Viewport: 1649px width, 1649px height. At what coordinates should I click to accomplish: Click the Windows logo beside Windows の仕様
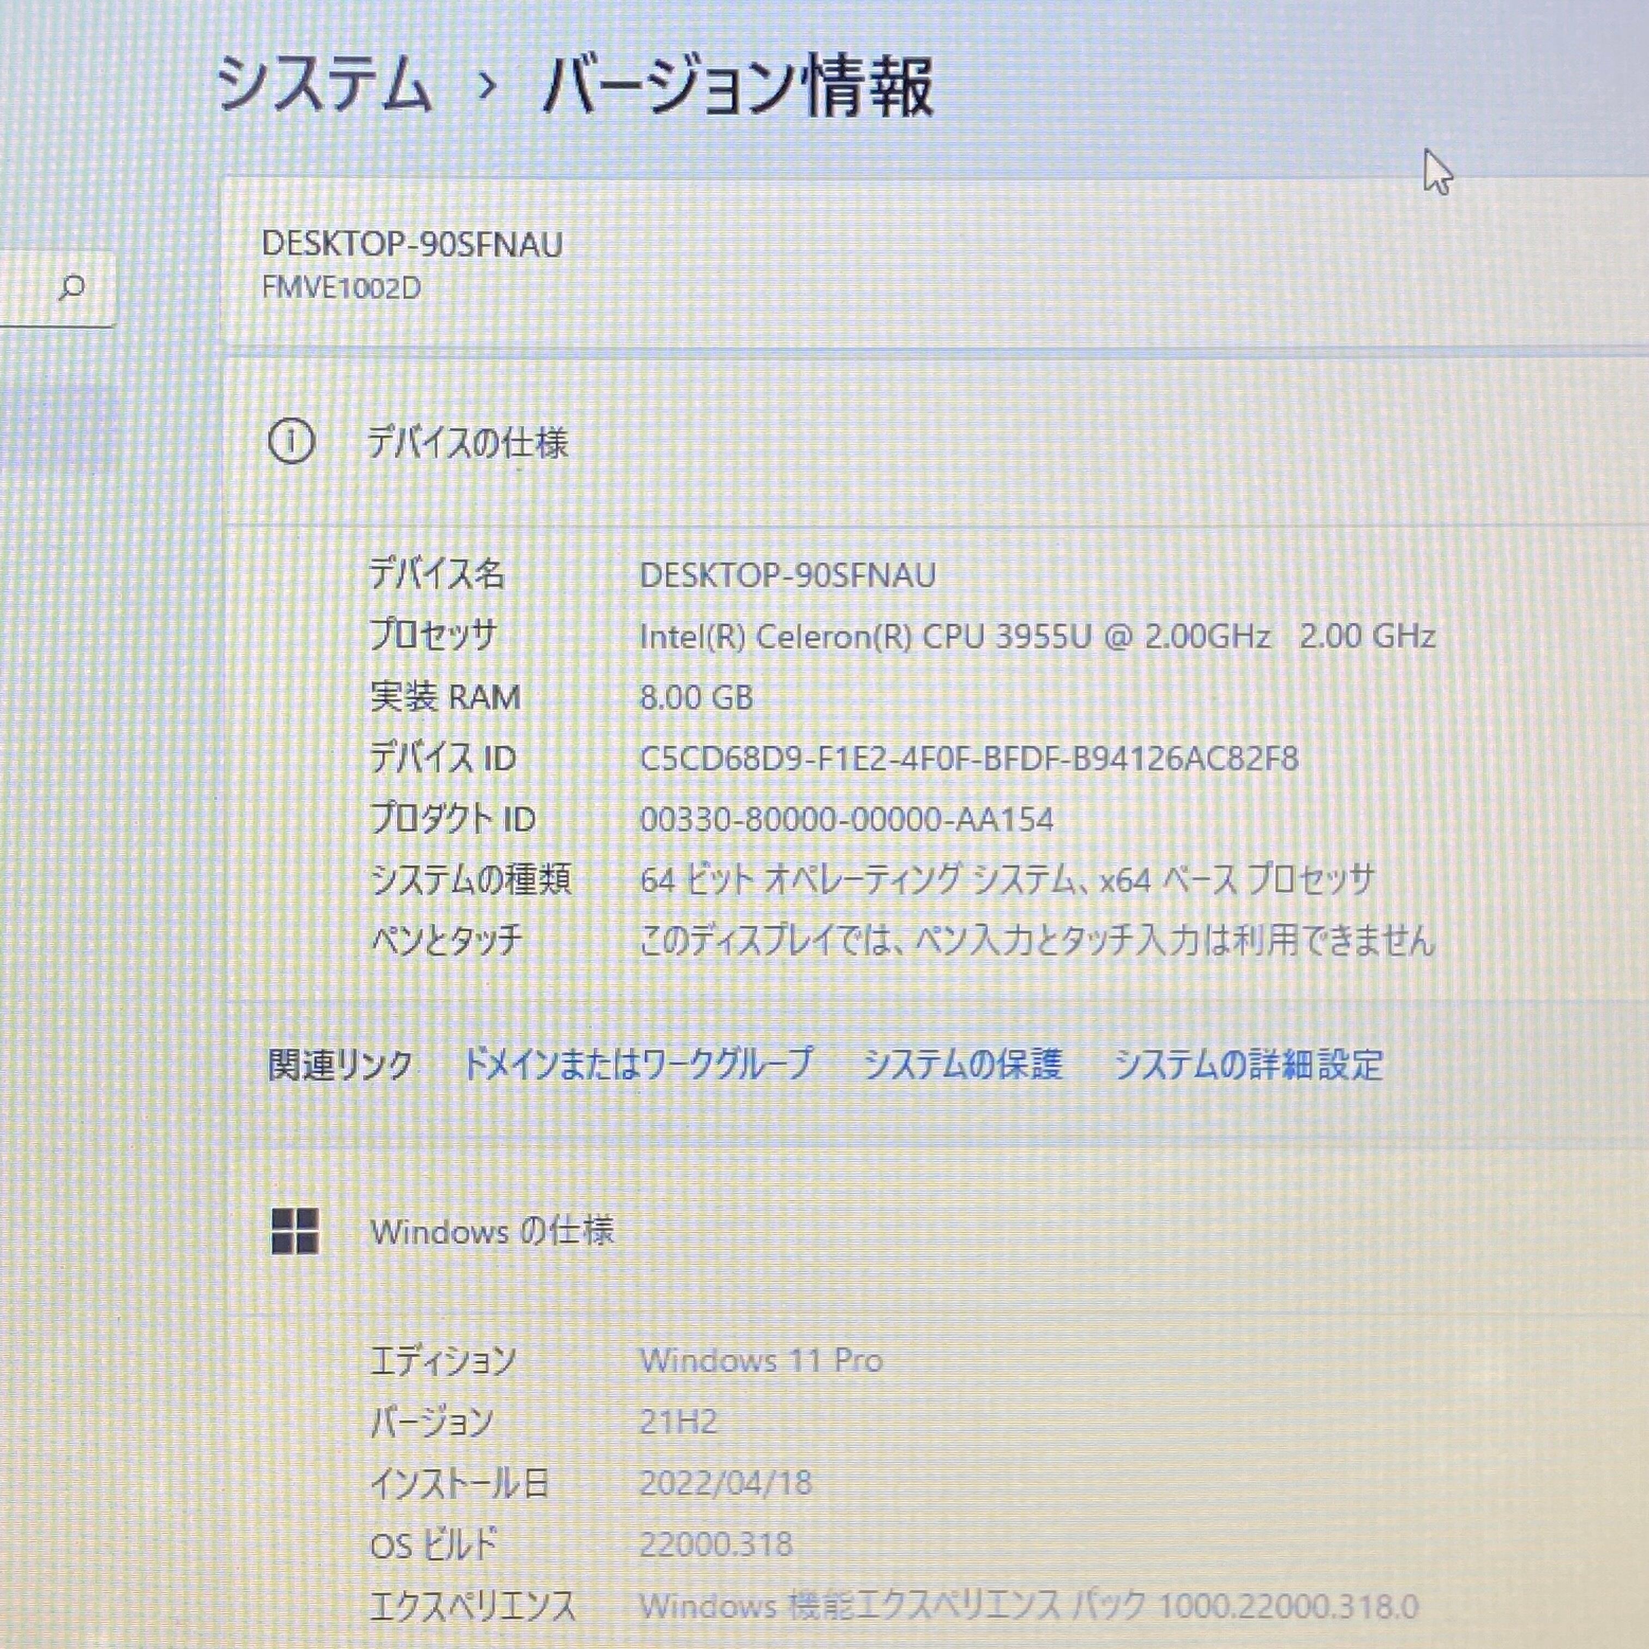point(294,1231)
